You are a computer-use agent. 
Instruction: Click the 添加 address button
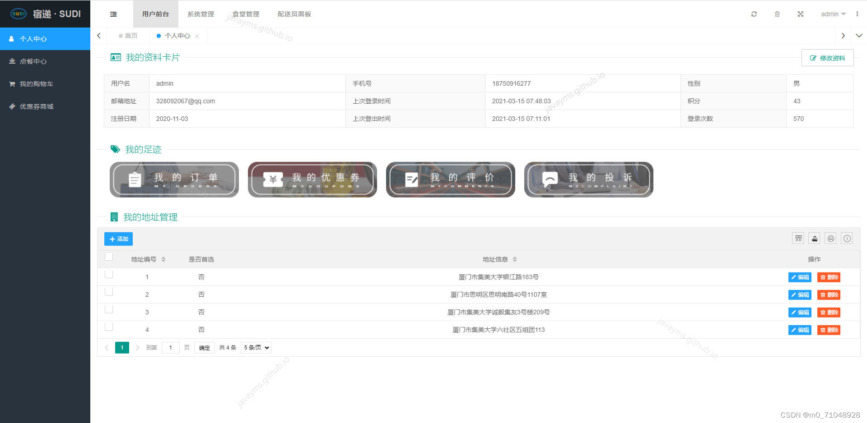119,239
